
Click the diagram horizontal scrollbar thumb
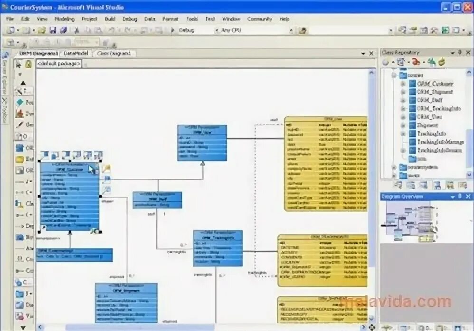pos(140,327)
